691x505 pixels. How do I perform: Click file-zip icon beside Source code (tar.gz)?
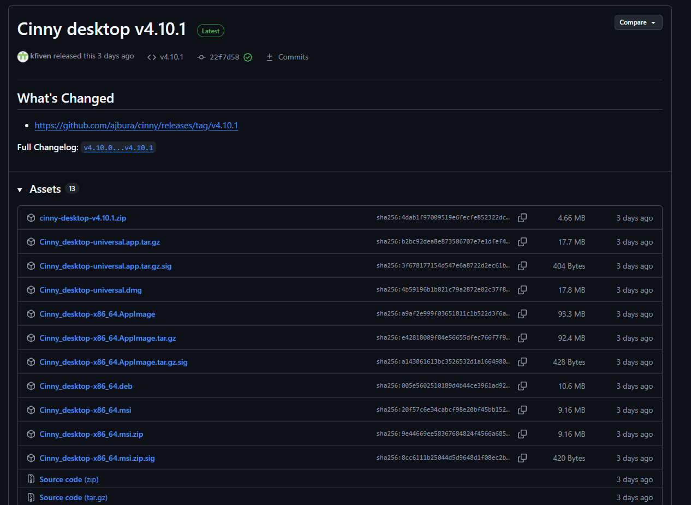(x=31, y=497)
